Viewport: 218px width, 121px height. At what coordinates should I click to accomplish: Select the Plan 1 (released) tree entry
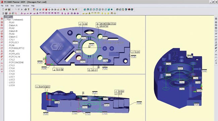[x=15, y=20]
